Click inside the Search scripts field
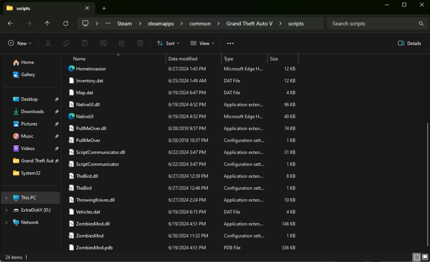Viewport: 430px width, 262px height. point(372,24)
